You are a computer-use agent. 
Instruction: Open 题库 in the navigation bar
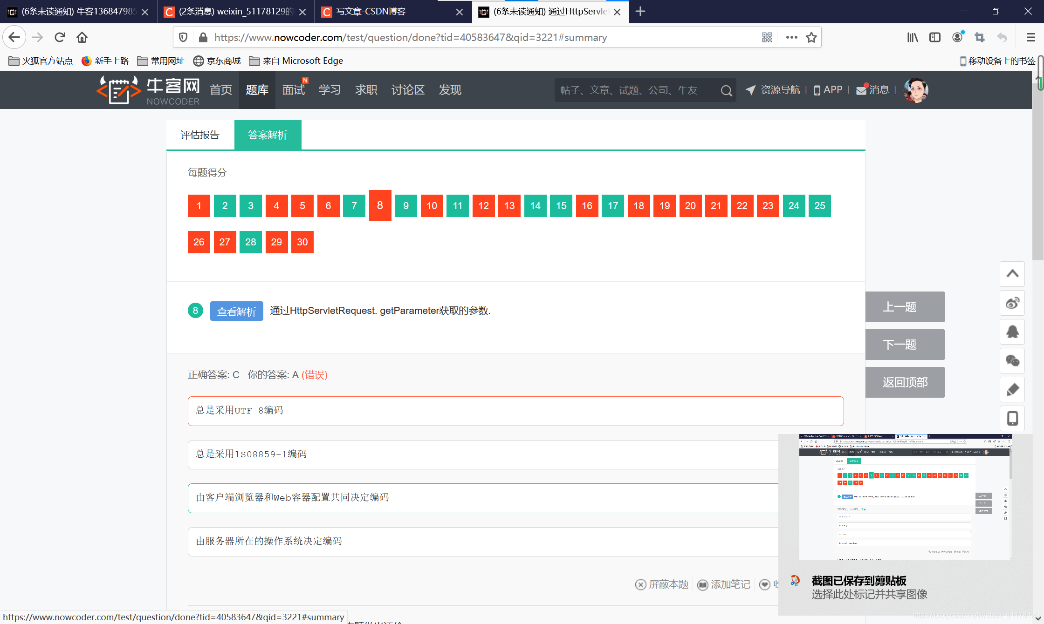[x=257, y=90]
